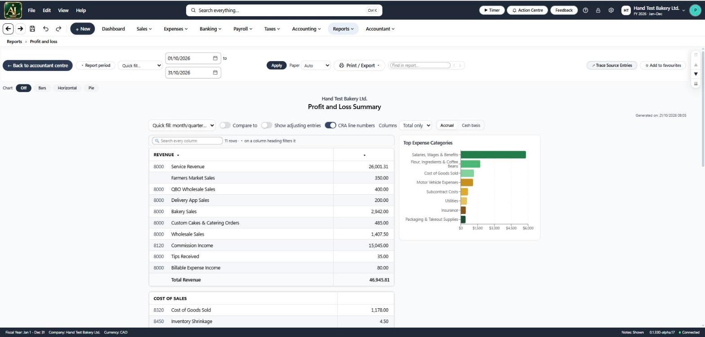
Task: Click the save disk icon
Action: (x=32, y=29)
